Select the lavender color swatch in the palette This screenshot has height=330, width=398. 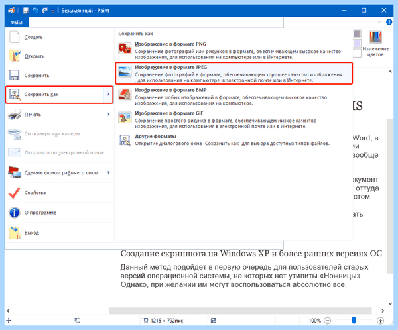coord(357,43)
